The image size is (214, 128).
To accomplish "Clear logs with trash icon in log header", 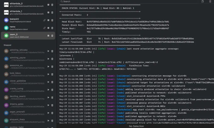I will tap(210, 1).
